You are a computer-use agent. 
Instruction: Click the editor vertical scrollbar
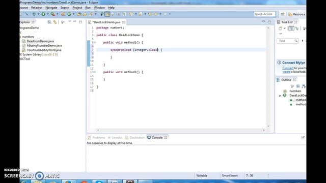click(268, 77)
